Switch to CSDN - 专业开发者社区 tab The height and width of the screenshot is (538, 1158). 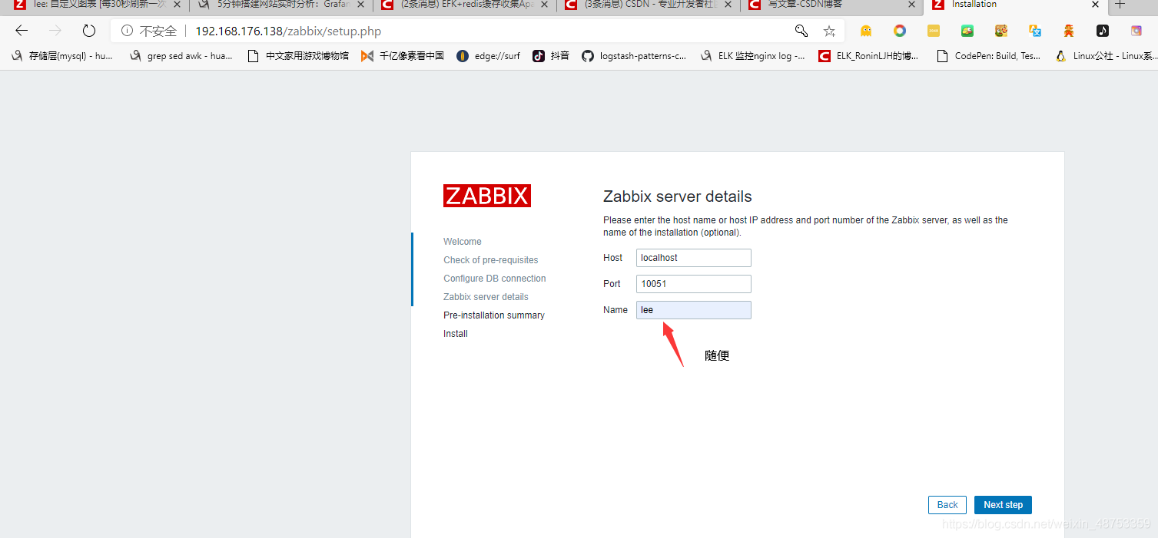(x=648, y=5)
